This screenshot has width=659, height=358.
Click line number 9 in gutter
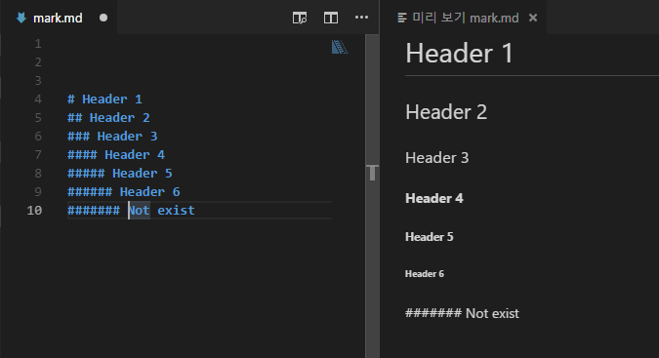(x=38, y=191)
